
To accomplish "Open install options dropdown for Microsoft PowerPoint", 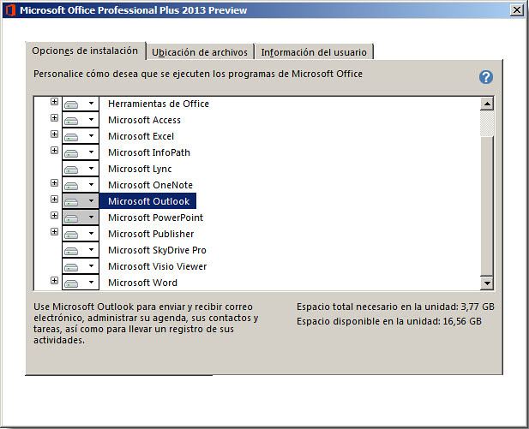I will [81, 217].
